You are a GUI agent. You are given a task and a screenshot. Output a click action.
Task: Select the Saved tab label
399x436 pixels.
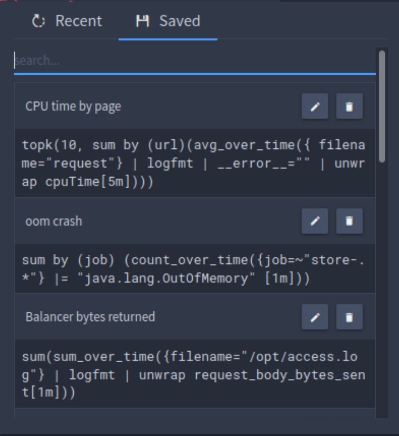(180, 21)
